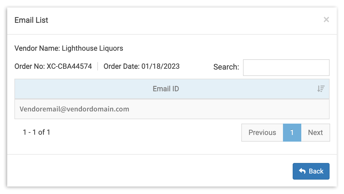Click the Search label
The height and width of the screenshot is (194, 344).
(226, 67)
